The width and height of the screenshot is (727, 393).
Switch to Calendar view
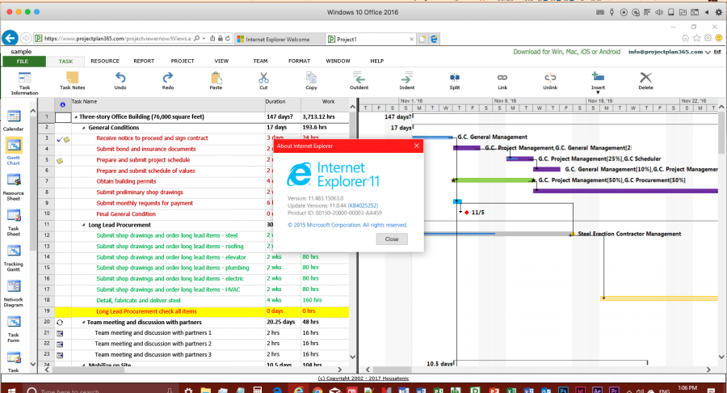tap(14, 120)
